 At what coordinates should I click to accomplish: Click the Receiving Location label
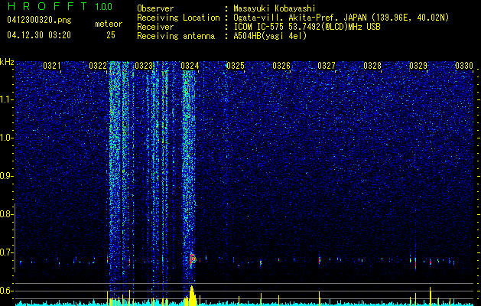(178, 18)
